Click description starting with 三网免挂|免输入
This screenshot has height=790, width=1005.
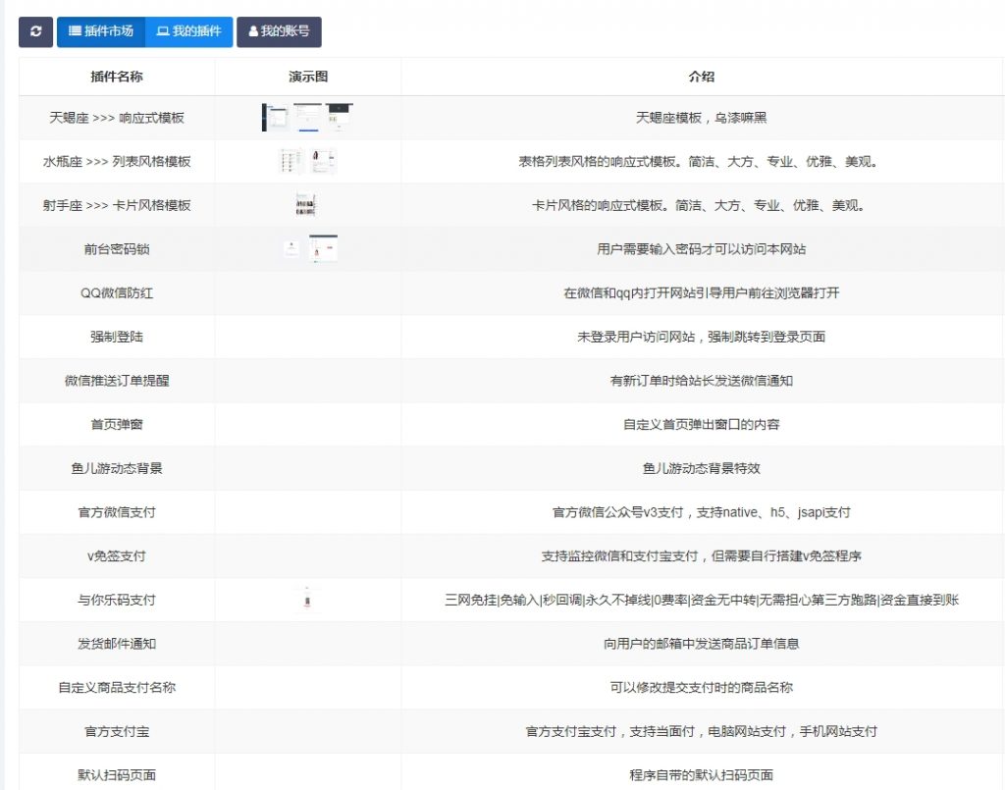pyautogui.click(x=701, y=601)
